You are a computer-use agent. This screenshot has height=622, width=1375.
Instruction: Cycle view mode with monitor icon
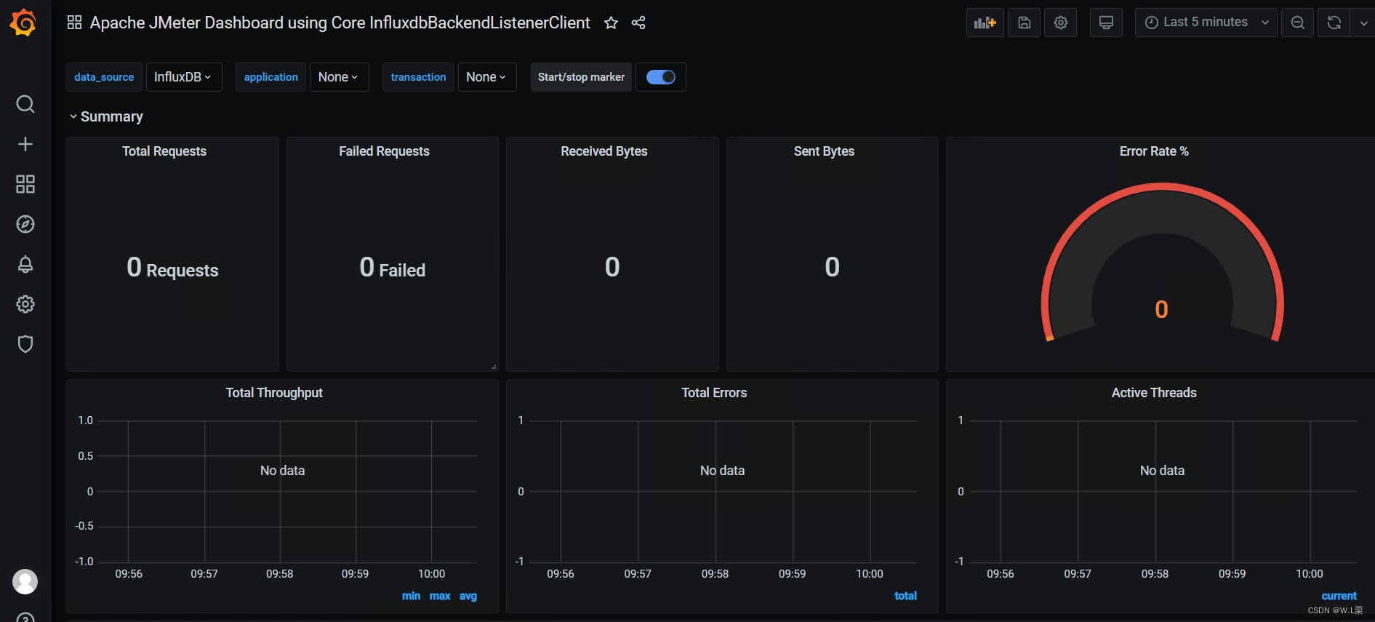point(1106,23)
